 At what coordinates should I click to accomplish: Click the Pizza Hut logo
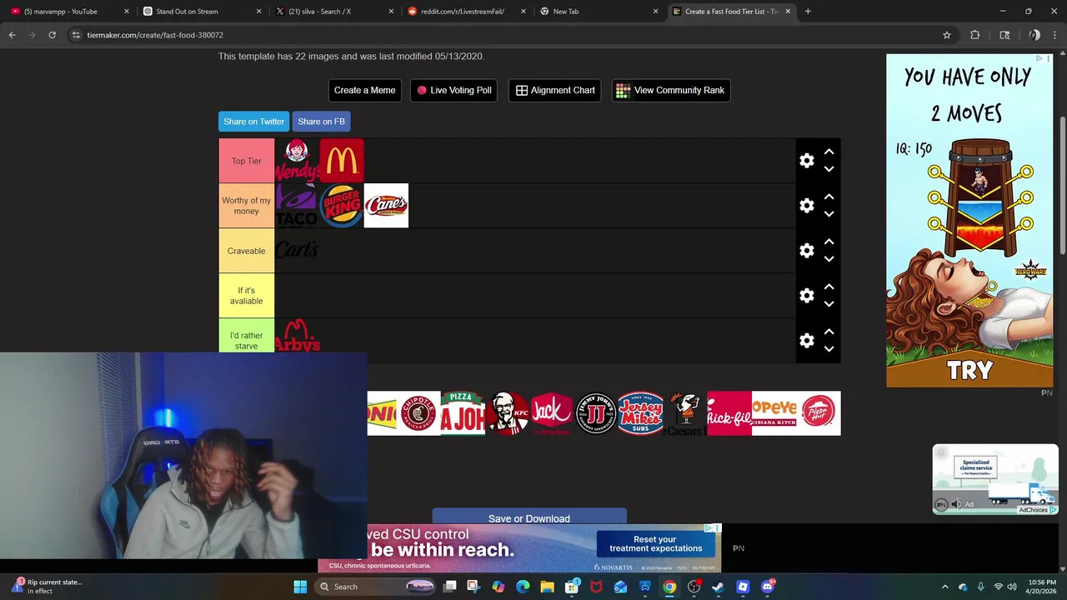tap(819, 413)
